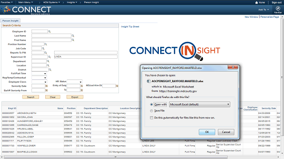Click the NavBar compass icon
The width and height of the screenshot is (284, 159).
click(x=278, y=8)
